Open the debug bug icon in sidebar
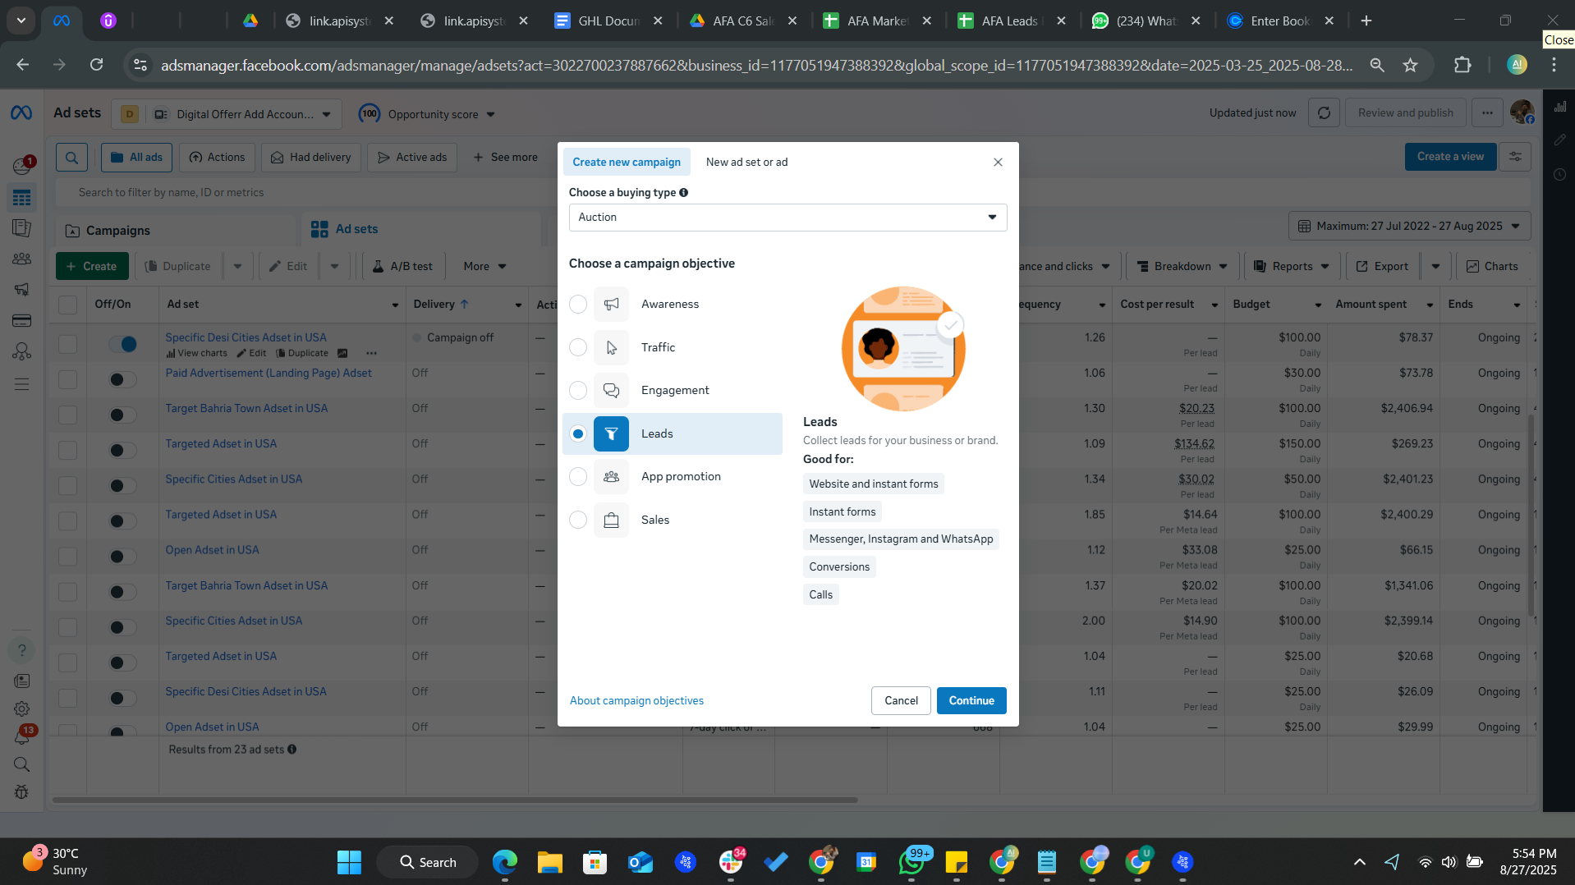 [x=21, y=792]
